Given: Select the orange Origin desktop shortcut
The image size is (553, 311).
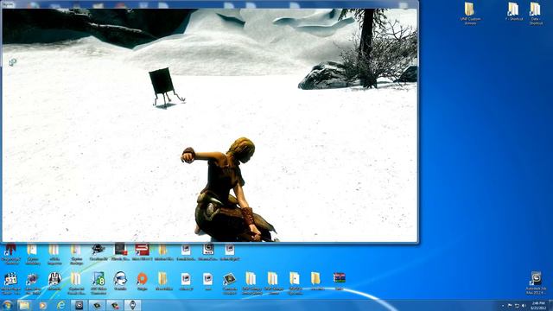Looking at the screenshot, I should [142, 282].
